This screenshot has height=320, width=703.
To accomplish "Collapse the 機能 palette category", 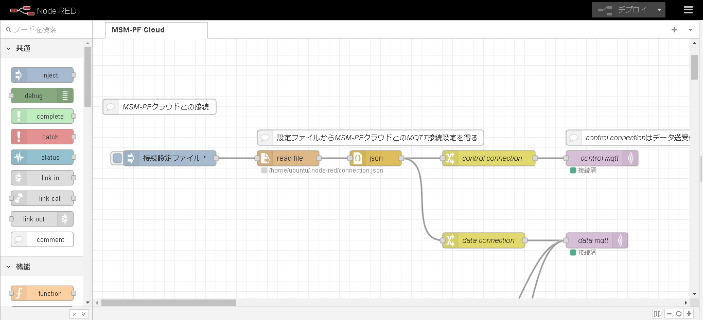I will (x=42, y=267).
